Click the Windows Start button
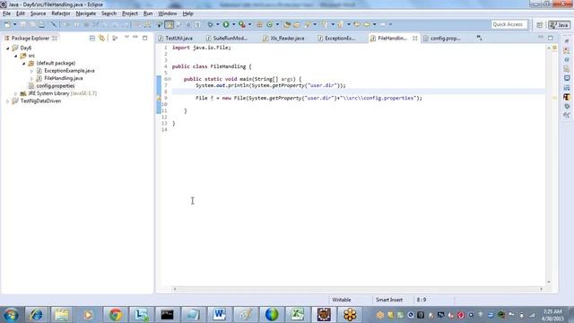This screenshot has width=574, height=323. coord(11,315)
